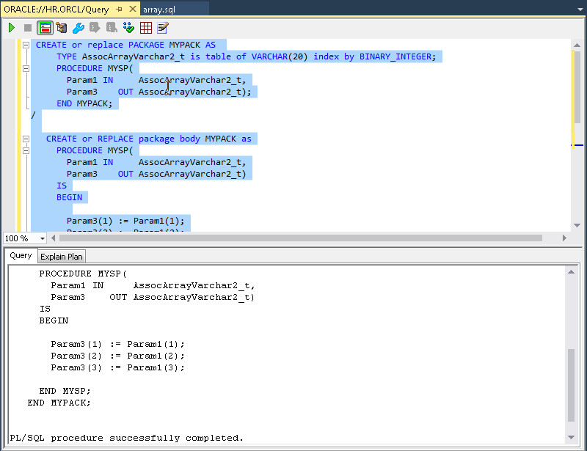Image resolution: width=587 pixels, height=451 pixels.
Task: Click the blue wrench toolbar icon
Action: tap(78, 28)
